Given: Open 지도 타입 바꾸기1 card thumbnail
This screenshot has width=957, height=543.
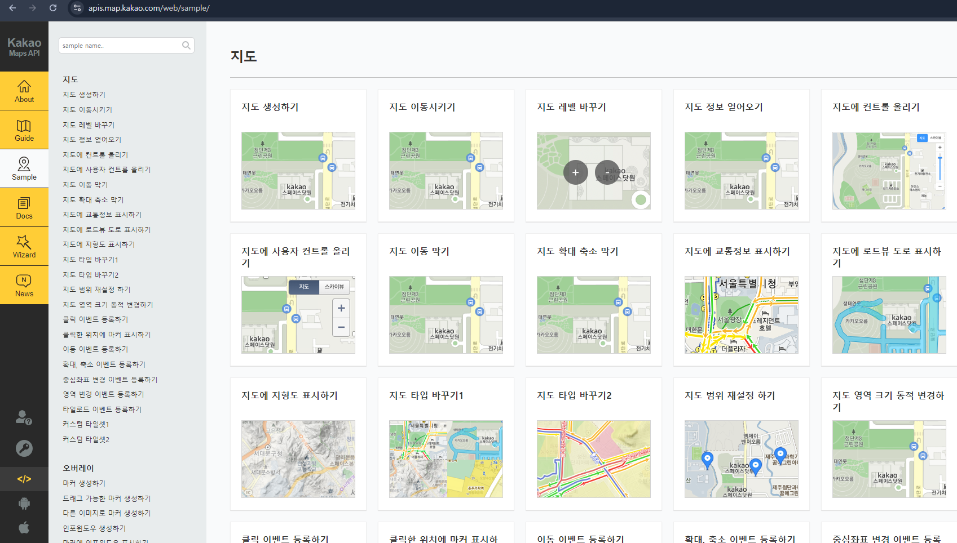Looking at the screenshot, I should tap(446, 459).
